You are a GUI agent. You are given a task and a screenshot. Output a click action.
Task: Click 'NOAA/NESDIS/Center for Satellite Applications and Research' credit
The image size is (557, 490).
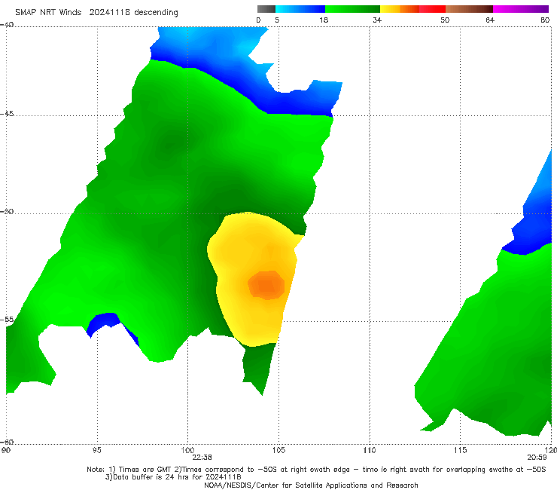click(x=311, y=485)
